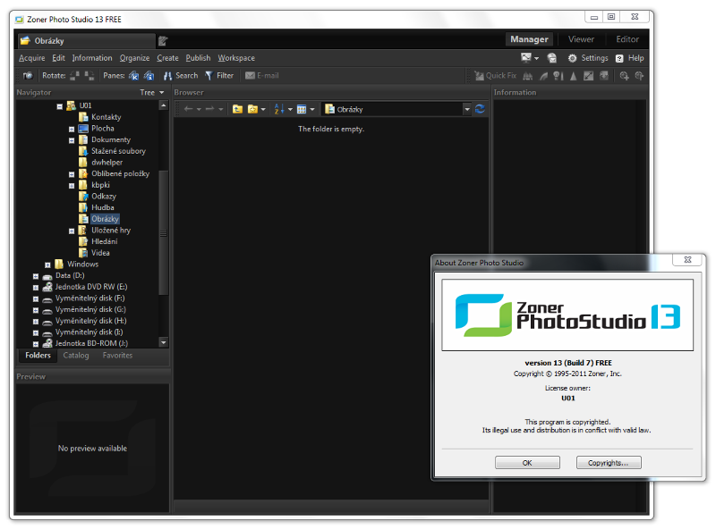Open the Workspace menu

236,58
